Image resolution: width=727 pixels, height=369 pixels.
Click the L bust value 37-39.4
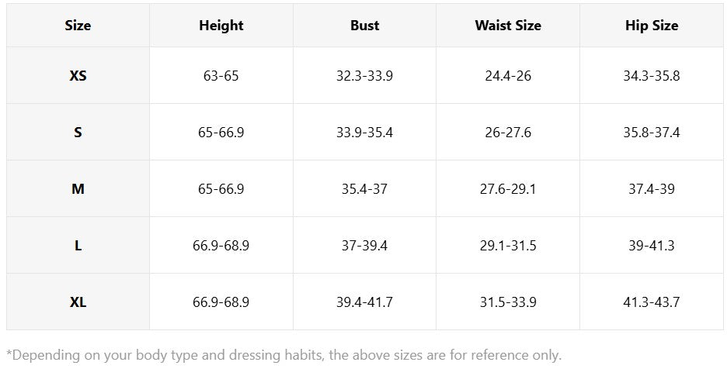(364, 246)
